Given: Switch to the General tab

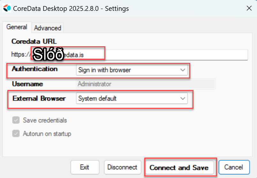Looking at the screenshot, I should point(17,27).
